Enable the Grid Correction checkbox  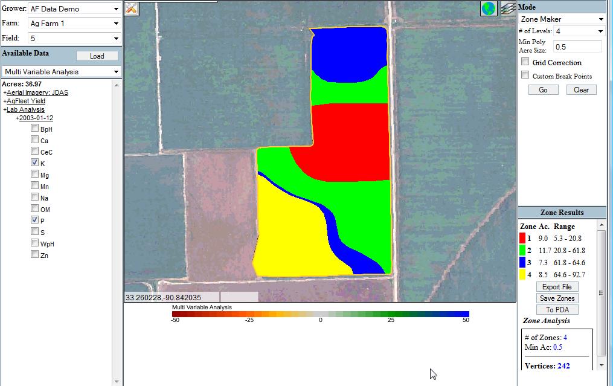click(525, 62)
